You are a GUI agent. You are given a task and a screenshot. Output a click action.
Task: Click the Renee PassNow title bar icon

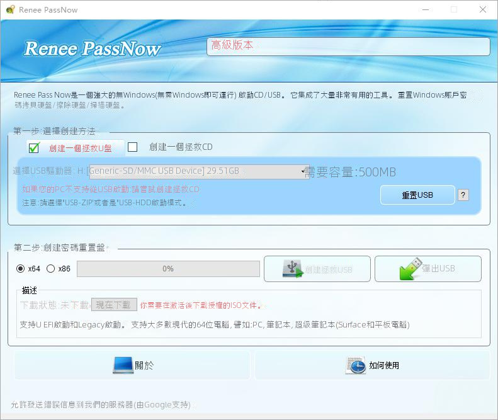coord(11,9)
